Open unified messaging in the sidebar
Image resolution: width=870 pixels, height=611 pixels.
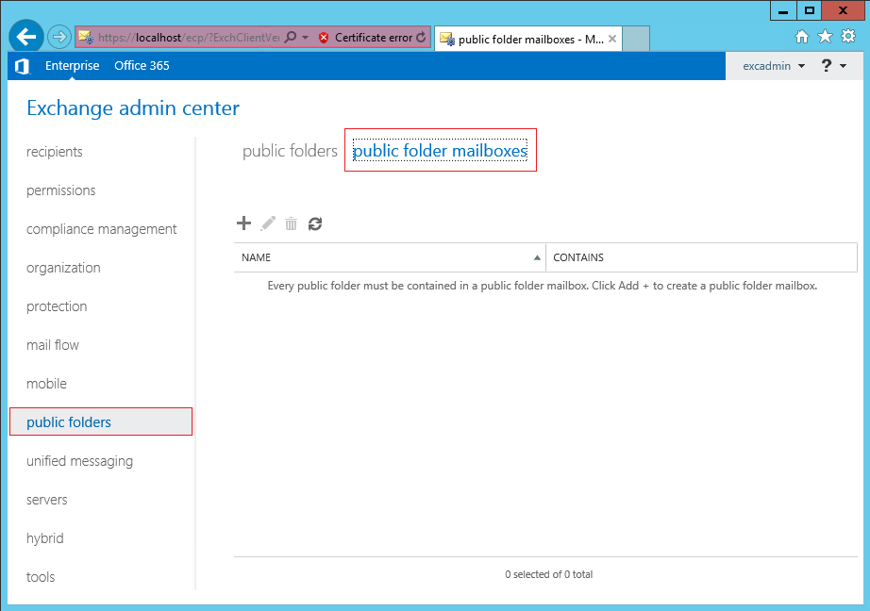click(80, 461)
